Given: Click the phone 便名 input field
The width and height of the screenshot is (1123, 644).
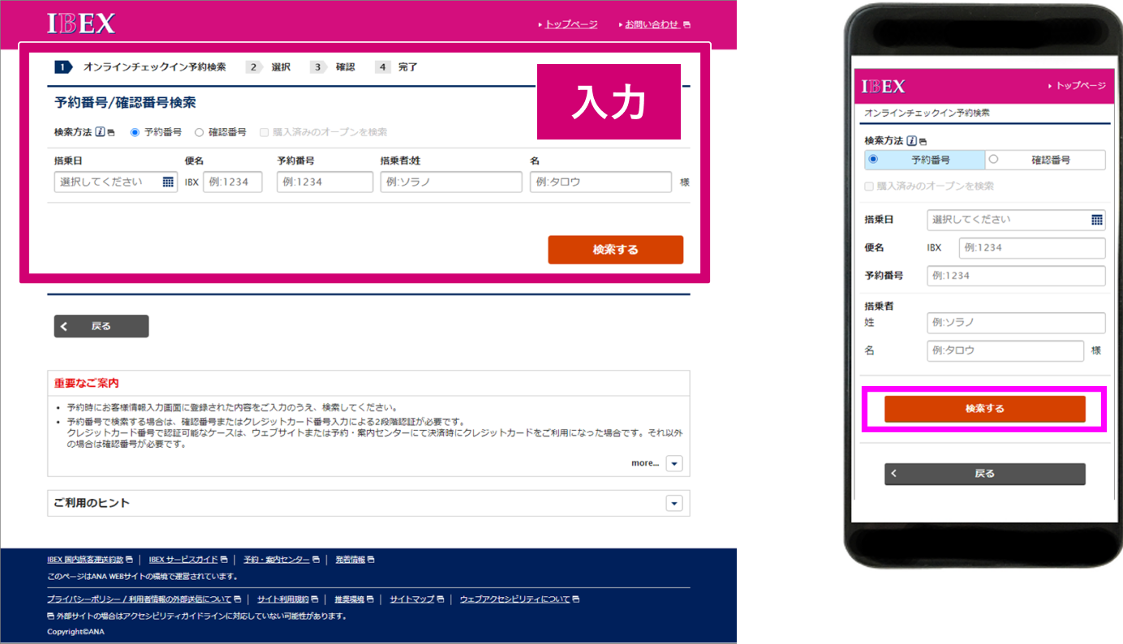Looking at the screenshot, I should click(1032, 248).
